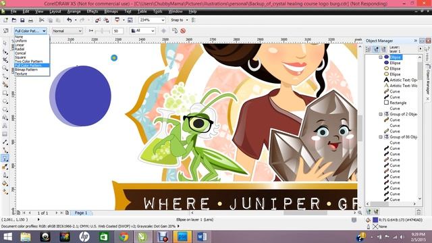
Task: Select the Ellipse tool in the toolbox
Action: click(5, 101)
